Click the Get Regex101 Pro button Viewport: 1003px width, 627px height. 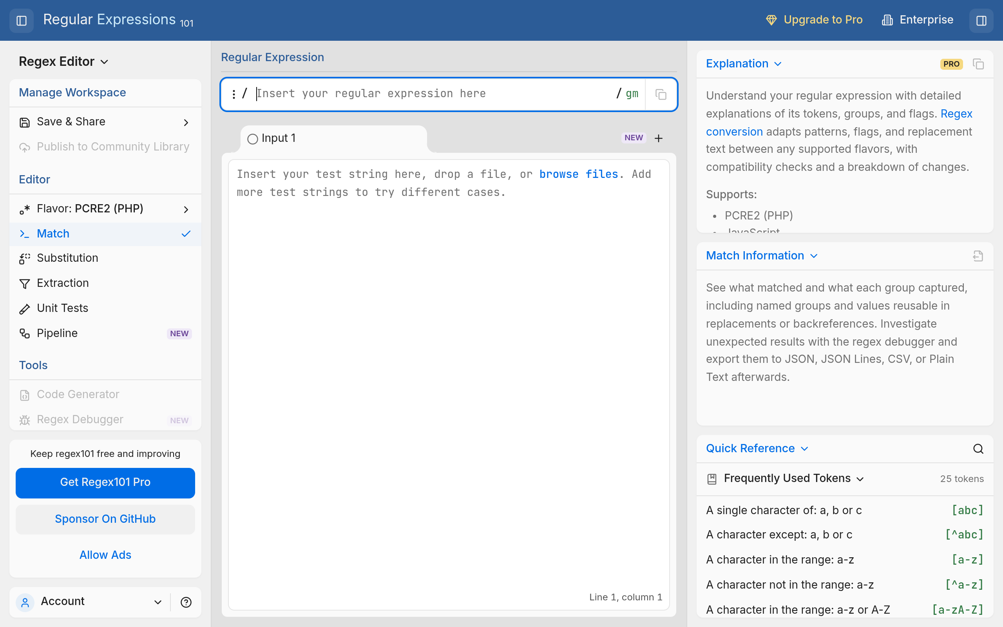105,483
